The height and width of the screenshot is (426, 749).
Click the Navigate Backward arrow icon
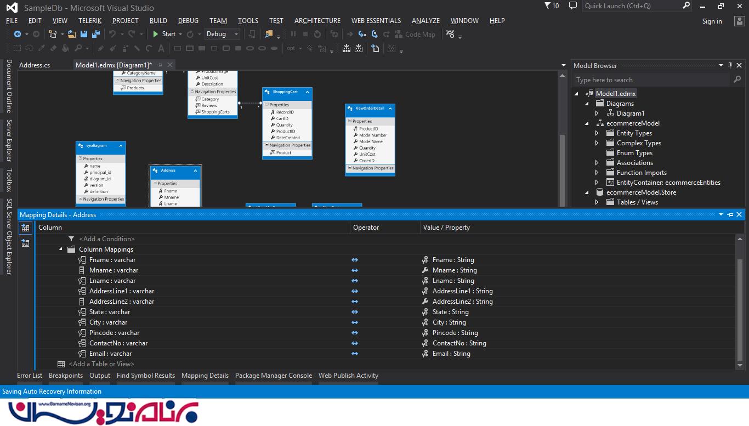coord(18,34)
